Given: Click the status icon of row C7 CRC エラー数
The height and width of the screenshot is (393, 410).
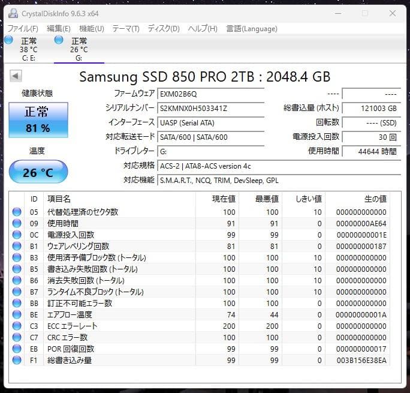Looking at the screenshot, I should pyautogui.click(x=17, y=337).
